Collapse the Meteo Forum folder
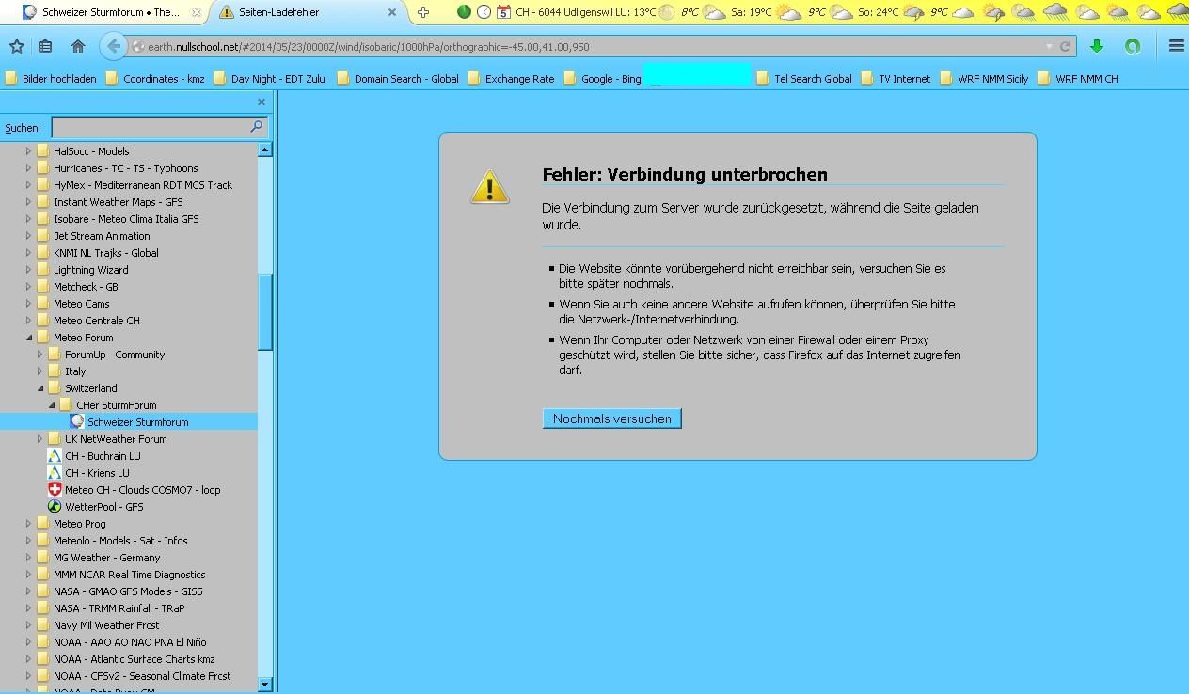This screenshot has height=694, width=1189. point(28,338)
